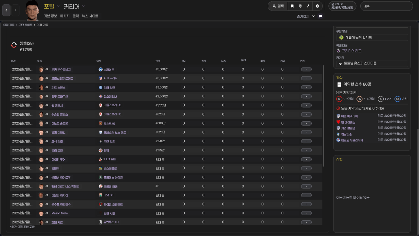419x236 pixels.
Task: Click the pencil notes icon in top toolbar
Action: click(308, 6)
